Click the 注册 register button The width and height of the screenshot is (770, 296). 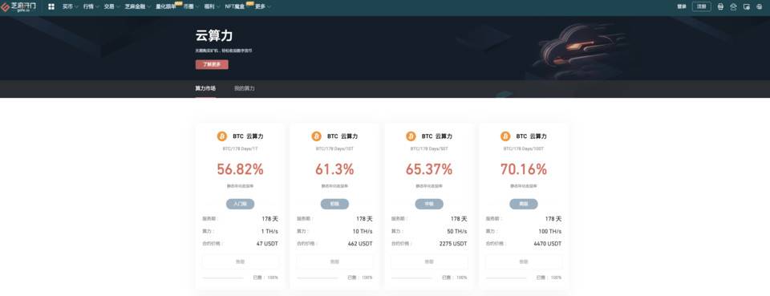[701, 7]
